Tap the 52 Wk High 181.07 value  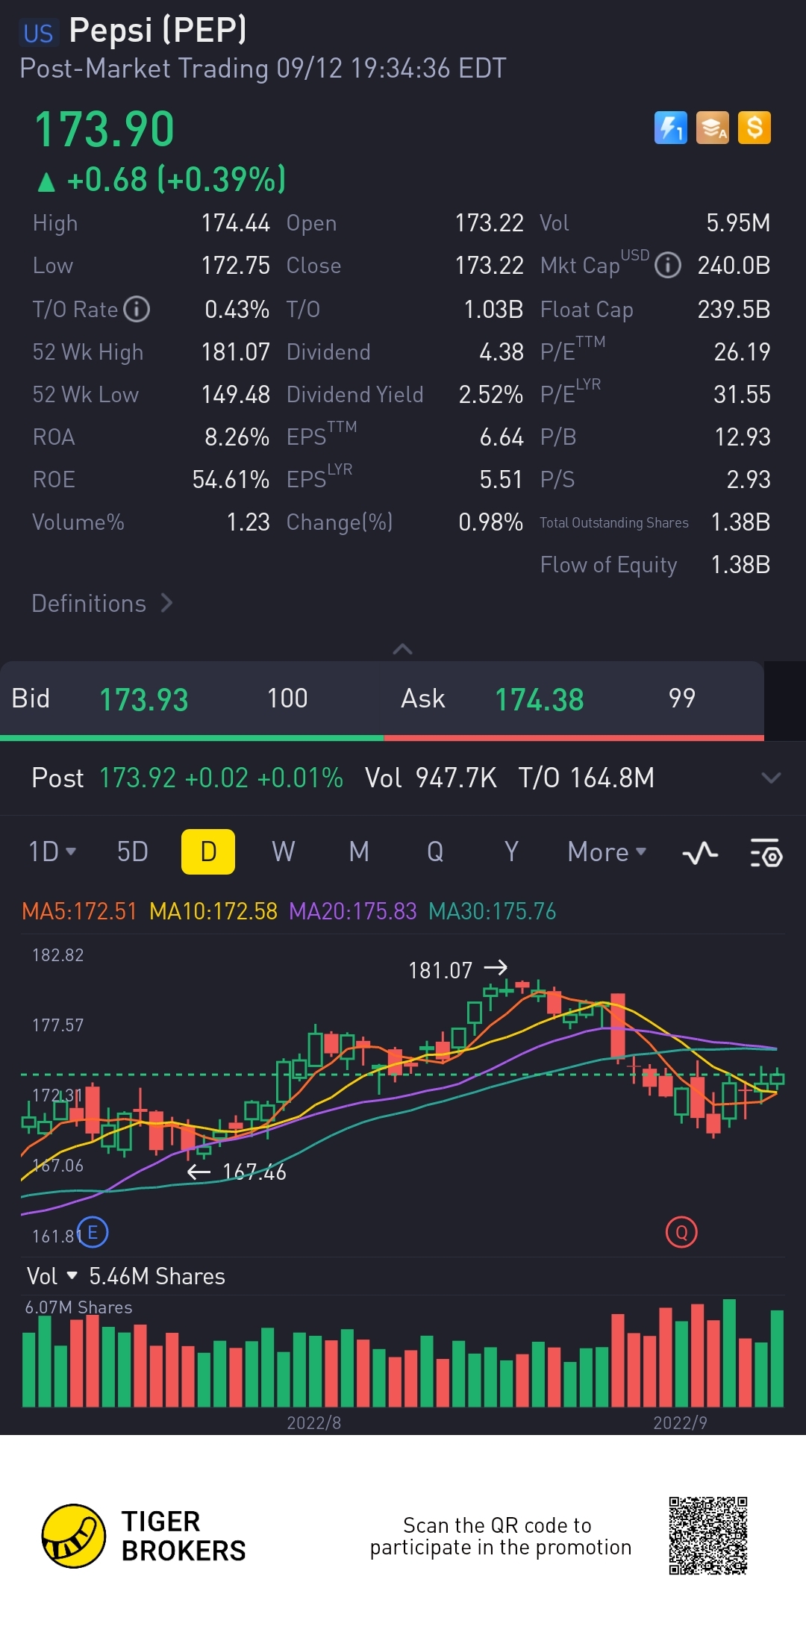(236, 351)
